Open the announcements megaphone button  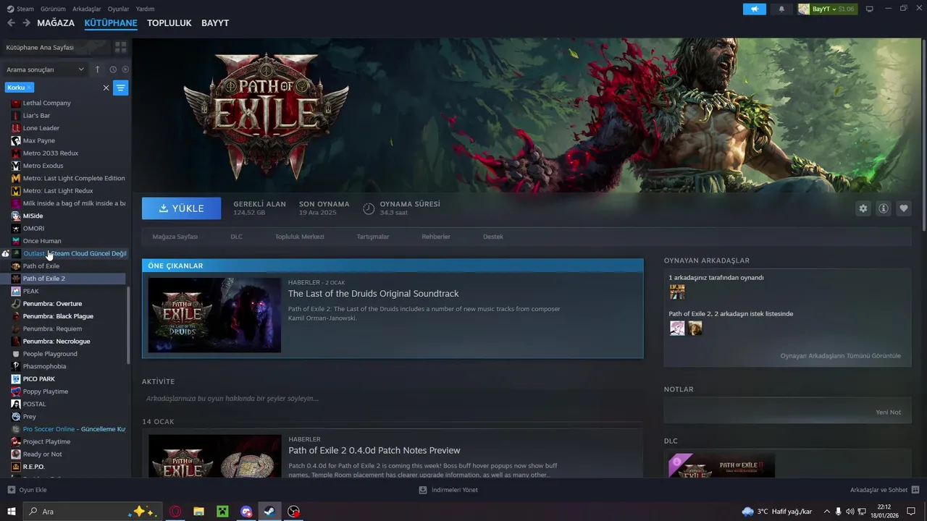[754, 9]
